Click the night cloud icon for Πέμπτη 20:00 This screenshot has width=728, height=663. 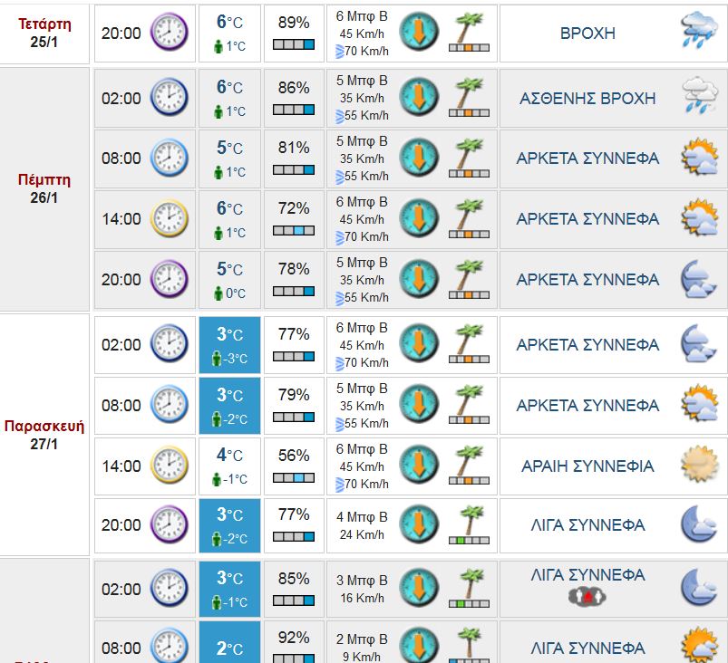tap(699, 279)
